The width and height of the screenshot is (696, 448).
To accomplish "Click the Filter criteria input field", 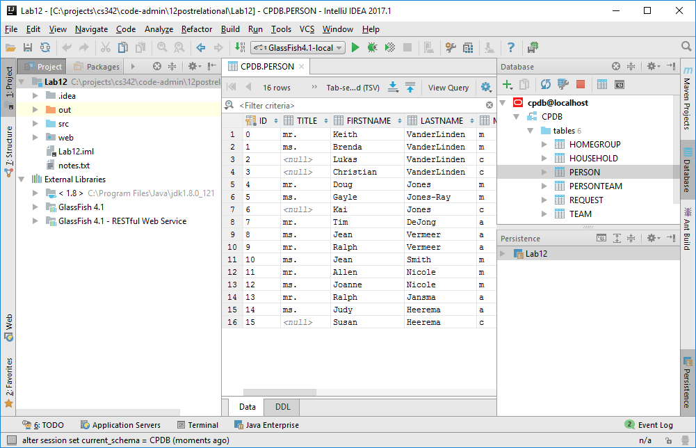I will (360, 105).
